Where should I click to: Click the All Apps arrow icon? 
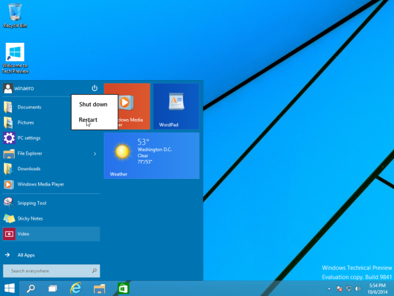7,255
